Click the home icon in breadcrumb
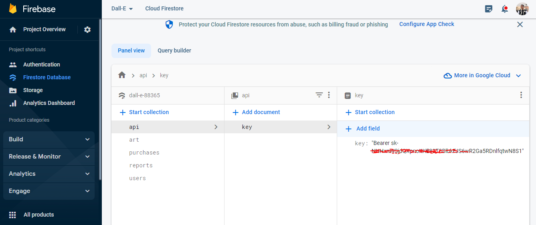Viewport: 536px width, 225px height. [122, 75]
